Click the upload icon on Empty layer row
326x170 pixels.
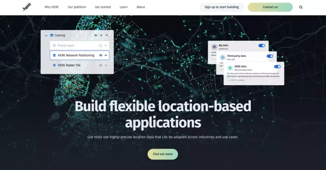(101, 45)
